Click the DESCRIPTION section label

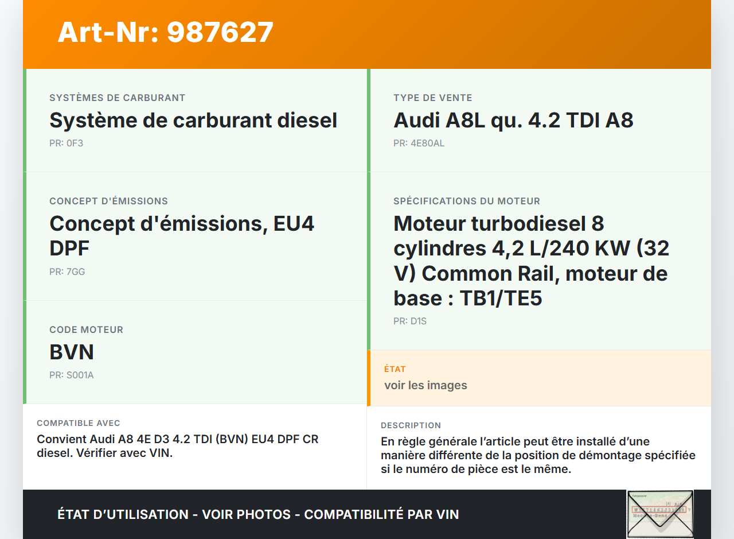[411, 425]
